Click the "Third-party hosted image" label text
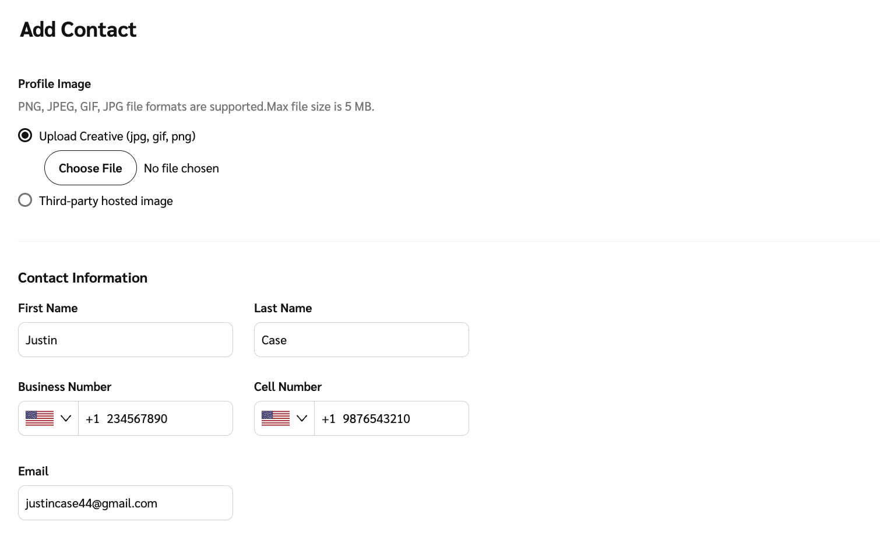The height and width of the screenshot is (543, 880). point(106,201)
